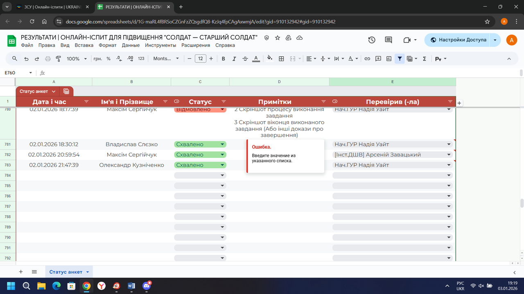Open the Статус анкет table dropdown
The height and width of the screenshot is (294, 524).
[x=53, y=91]
